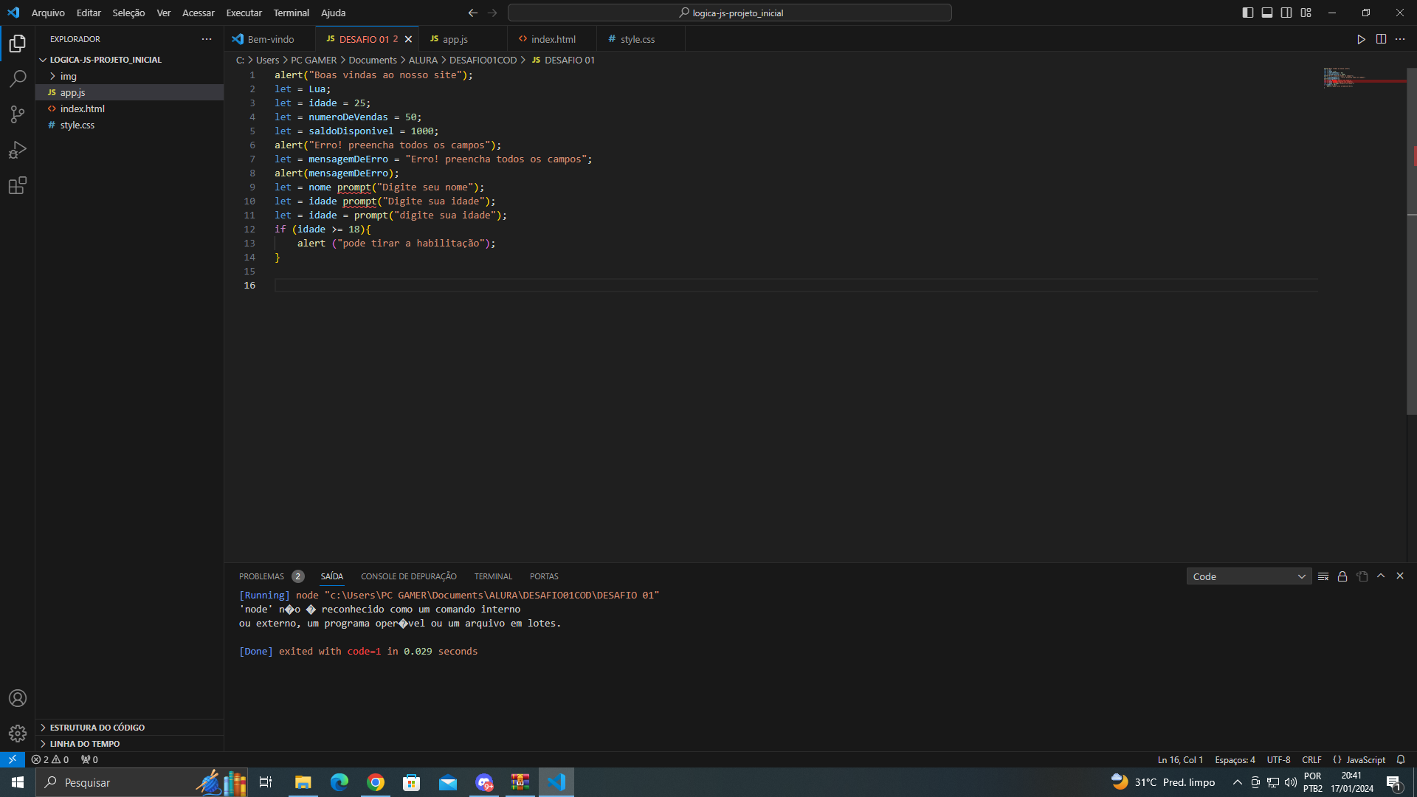Open Windows Start menu

pos(18,782)
